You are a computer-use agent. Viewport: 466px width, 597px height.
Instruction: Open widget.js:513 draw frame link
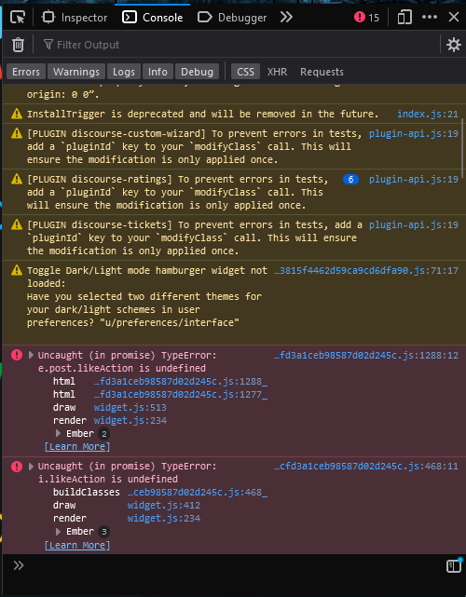coord(130,407)
